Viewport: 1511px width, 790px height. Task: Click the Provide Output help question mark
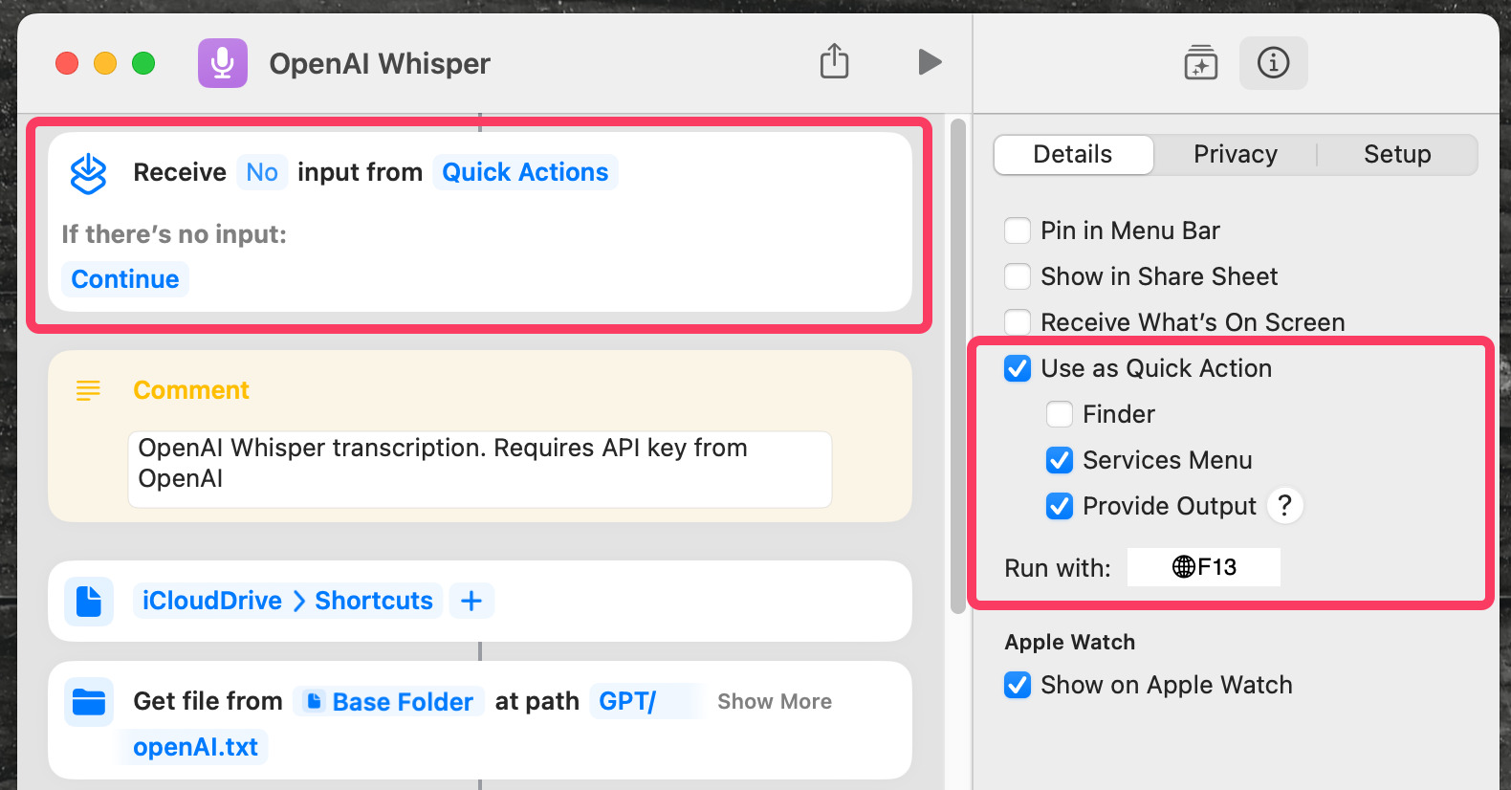tap(1284, 505)
